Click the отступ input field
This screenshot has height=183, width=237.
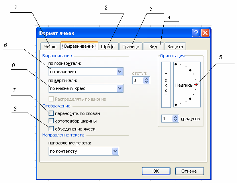pos(138,80)
